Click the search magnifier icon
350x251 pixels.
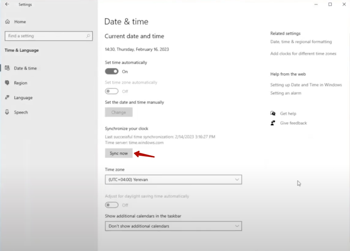click(x=88, y=36)
